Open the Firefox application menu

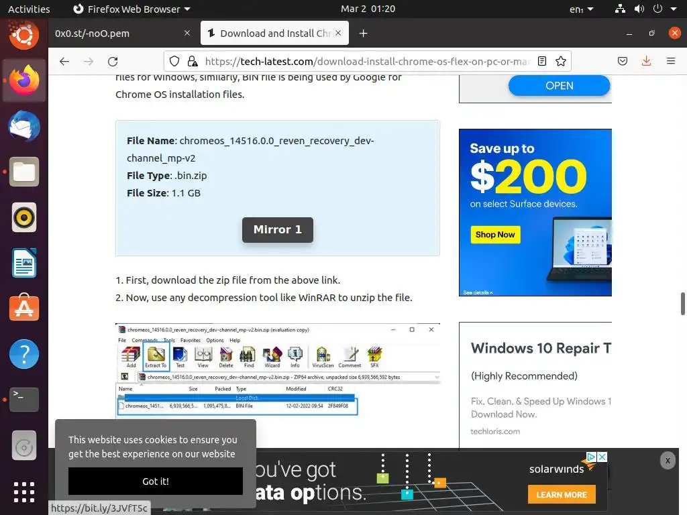click(x=671, y=61)
